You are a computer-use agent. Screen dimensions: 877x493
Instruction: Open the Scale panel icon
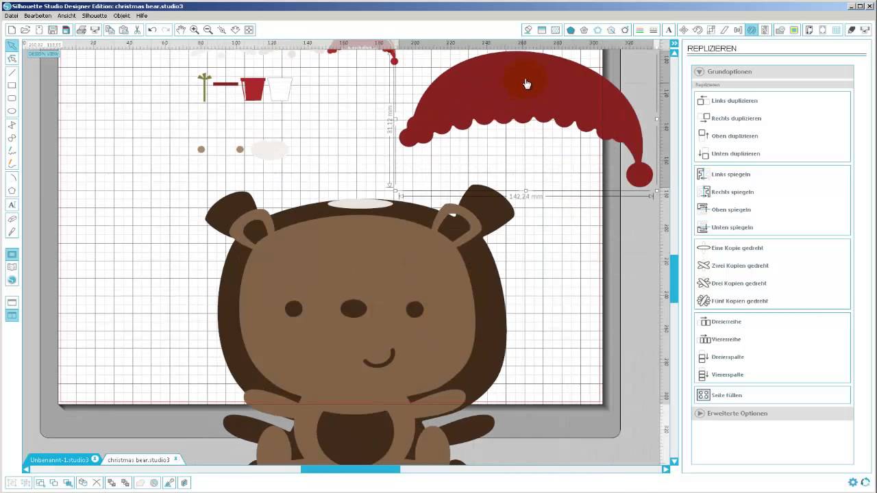(711, 30)
